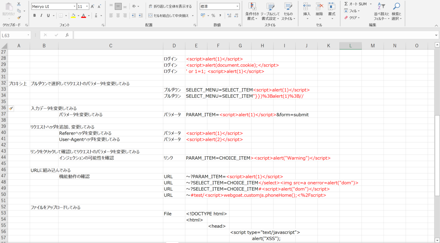This screenshot has height=243, width=440.
Task: Click 折り返して全体を表示する wrap text button
Action: tap(170, 6)
